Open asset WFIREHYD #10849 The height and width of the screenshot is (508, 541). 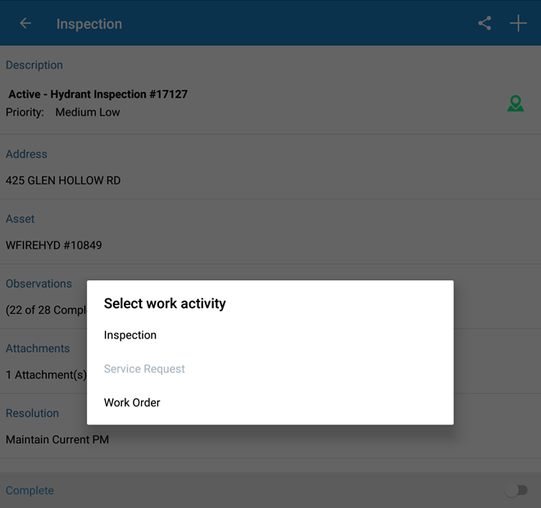54,245
